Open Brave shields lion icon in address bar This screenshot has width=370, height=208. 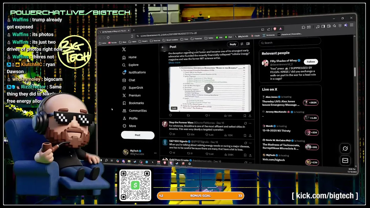pos(275,29)
